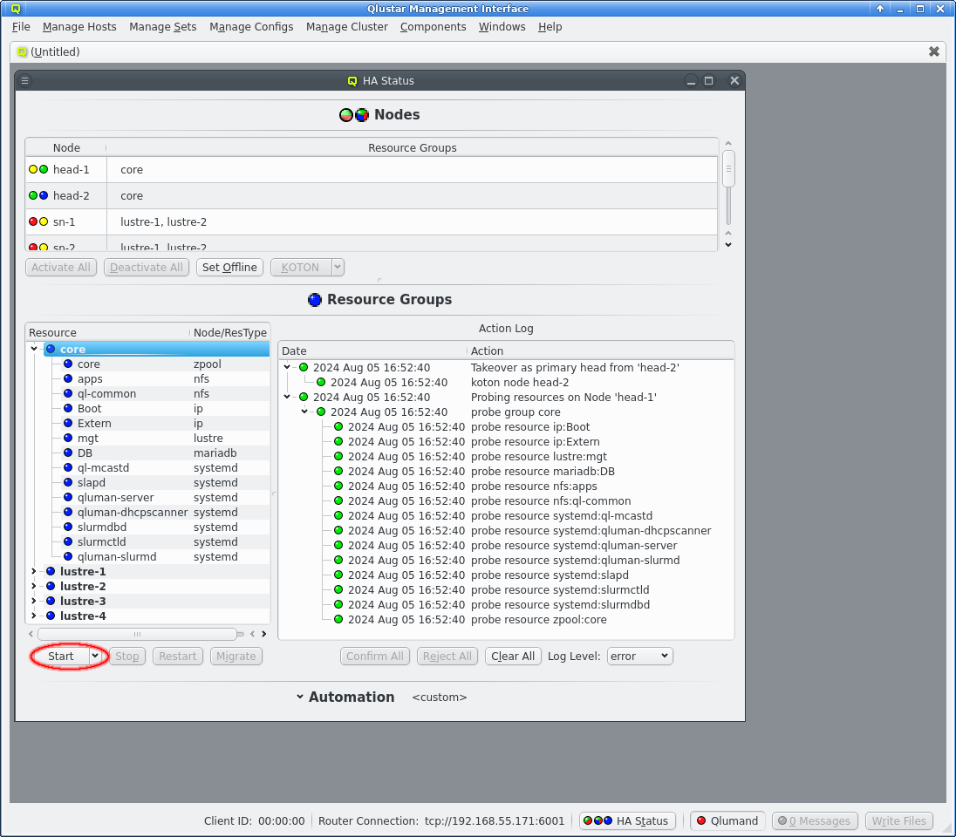956x837 pixels.
Task: Click green dot of 'probe group core' entry
Action: [x=321, y=412]
